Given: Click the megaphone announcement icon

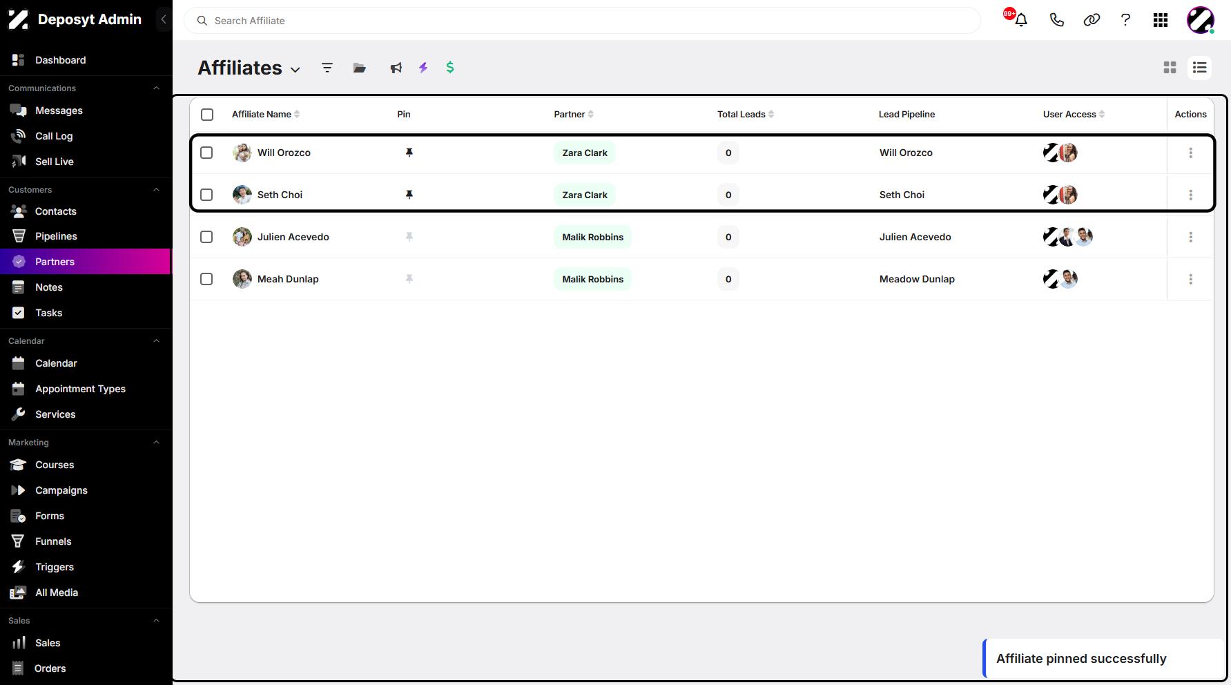Looking at the screenshot, I should (396, 68).
